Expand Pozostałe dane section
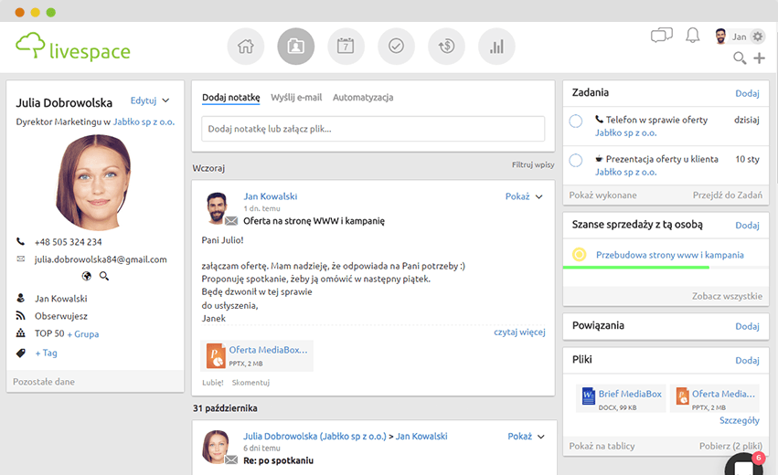The height and width of the screenshot is (475, 778). coord(44,381)
